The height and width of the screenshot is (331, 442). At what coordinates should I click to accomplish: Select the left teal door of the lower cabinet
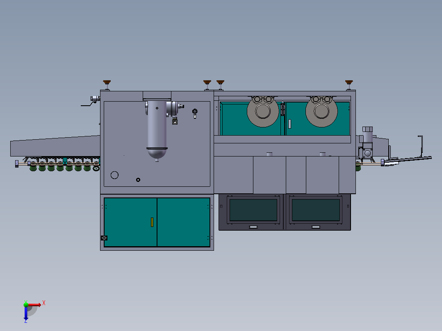(x=130, y=222)
